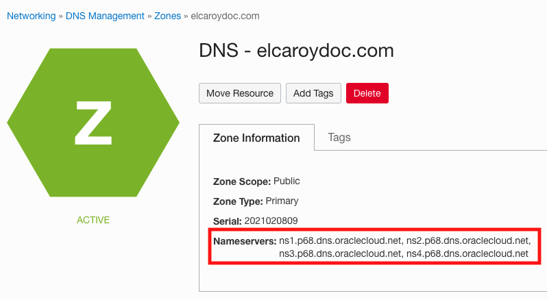Image resolution: width=547 pixels, height=300 pixels.
Task: Click the ACTIVE status label
Action: pyautogui.click(x=93, y=220)
